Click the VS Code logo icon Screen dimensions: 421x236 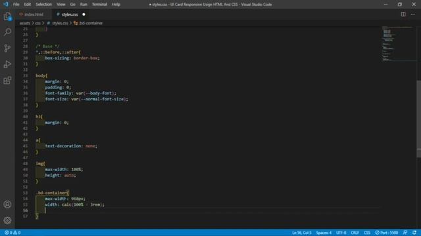coord(6,5)
